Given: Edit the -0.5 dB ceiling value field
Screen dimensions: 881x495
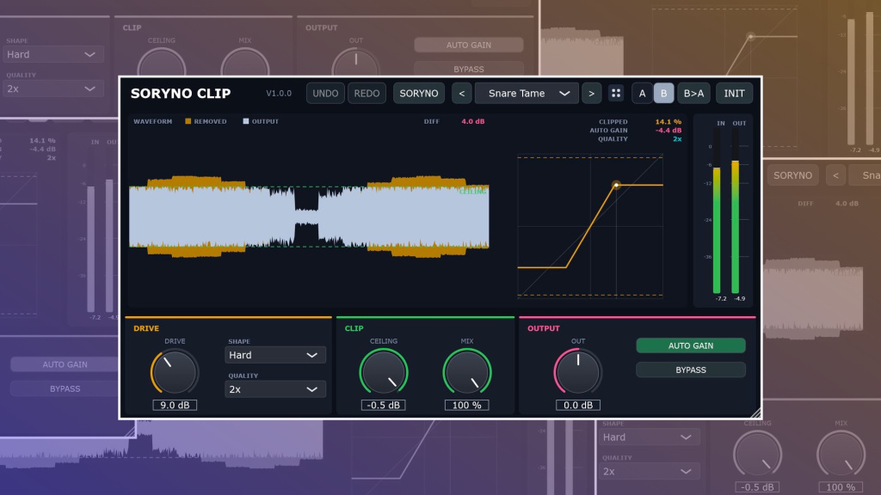Looking at the screenshot, I should click(383, 405).
